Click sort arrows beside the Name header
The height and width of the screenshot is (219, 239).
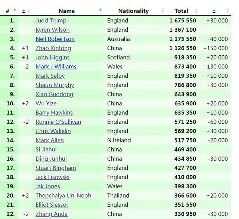tap(100, 10)
